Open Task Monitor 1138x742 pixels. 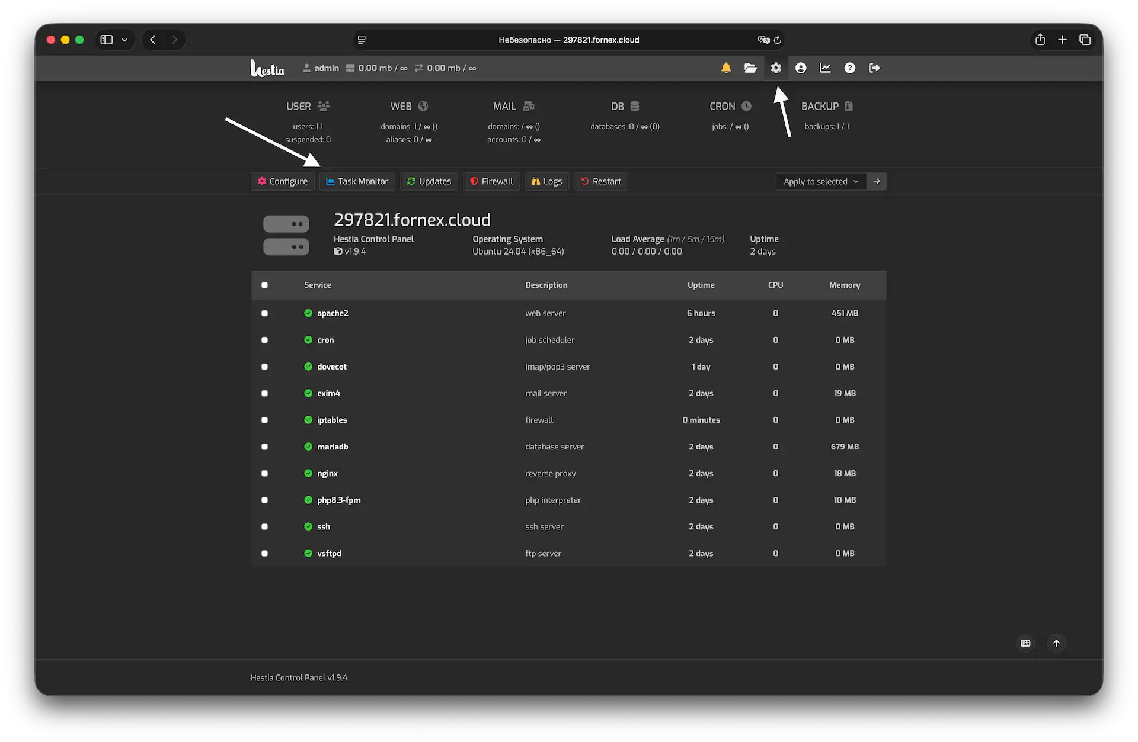point(357,181)
